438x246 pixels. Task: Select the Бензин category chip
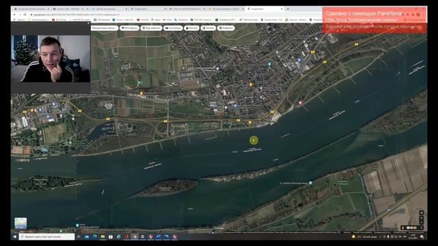[192, 28]
